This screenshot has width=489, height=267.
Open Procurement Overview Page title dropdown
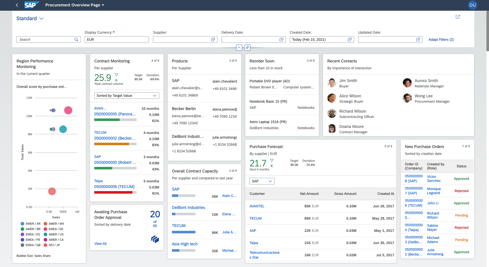point(75,5)
